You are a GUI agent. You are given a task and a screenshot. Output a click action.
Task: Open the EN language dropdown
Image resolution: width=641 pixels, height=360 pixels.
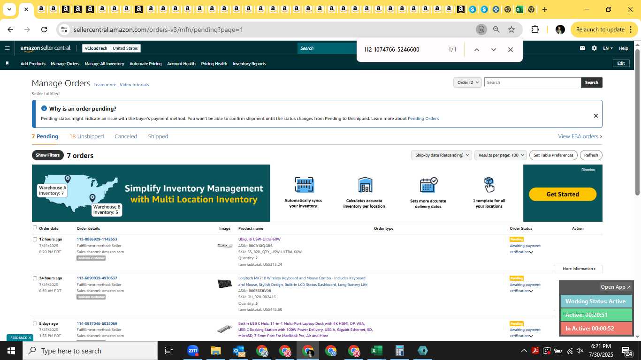pos(608,48)
